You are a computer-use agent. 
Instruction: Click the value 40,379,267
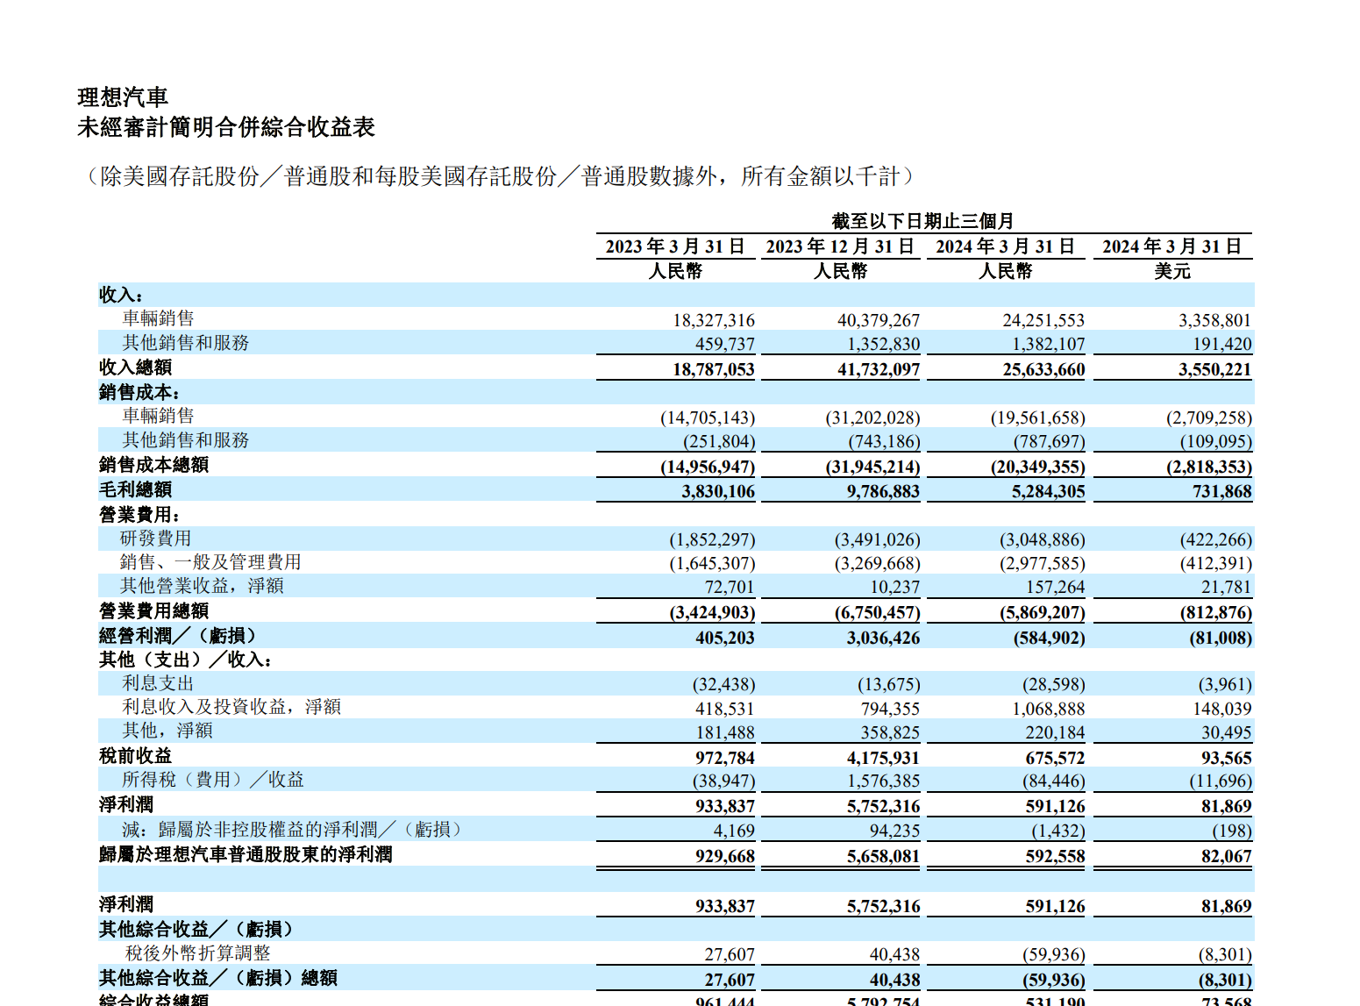[x=878, y=320]
